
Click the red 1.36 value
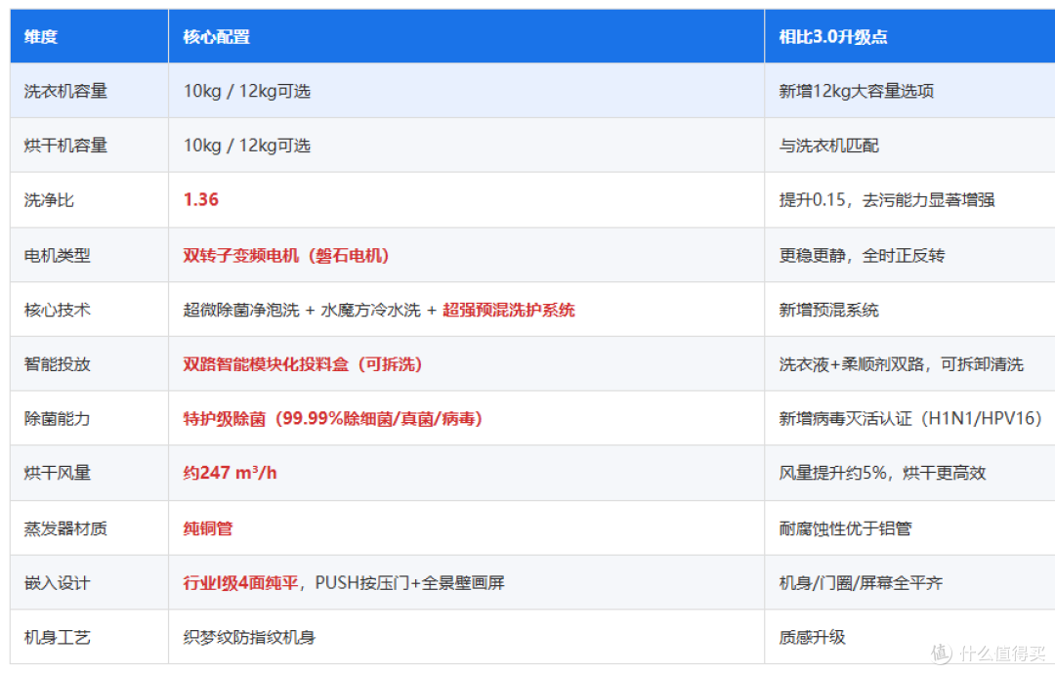pos(200,200)
